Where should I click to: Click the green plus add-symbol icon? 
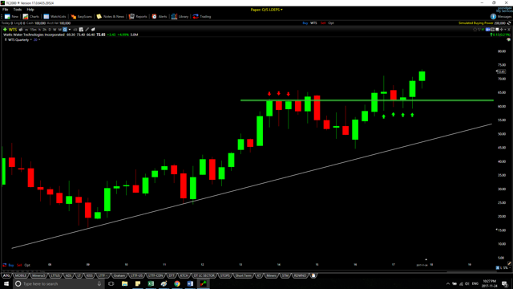5,30
